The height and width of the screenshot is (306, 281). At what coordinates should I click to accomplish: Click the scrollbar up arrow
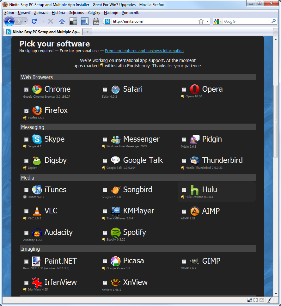[276, 39]
